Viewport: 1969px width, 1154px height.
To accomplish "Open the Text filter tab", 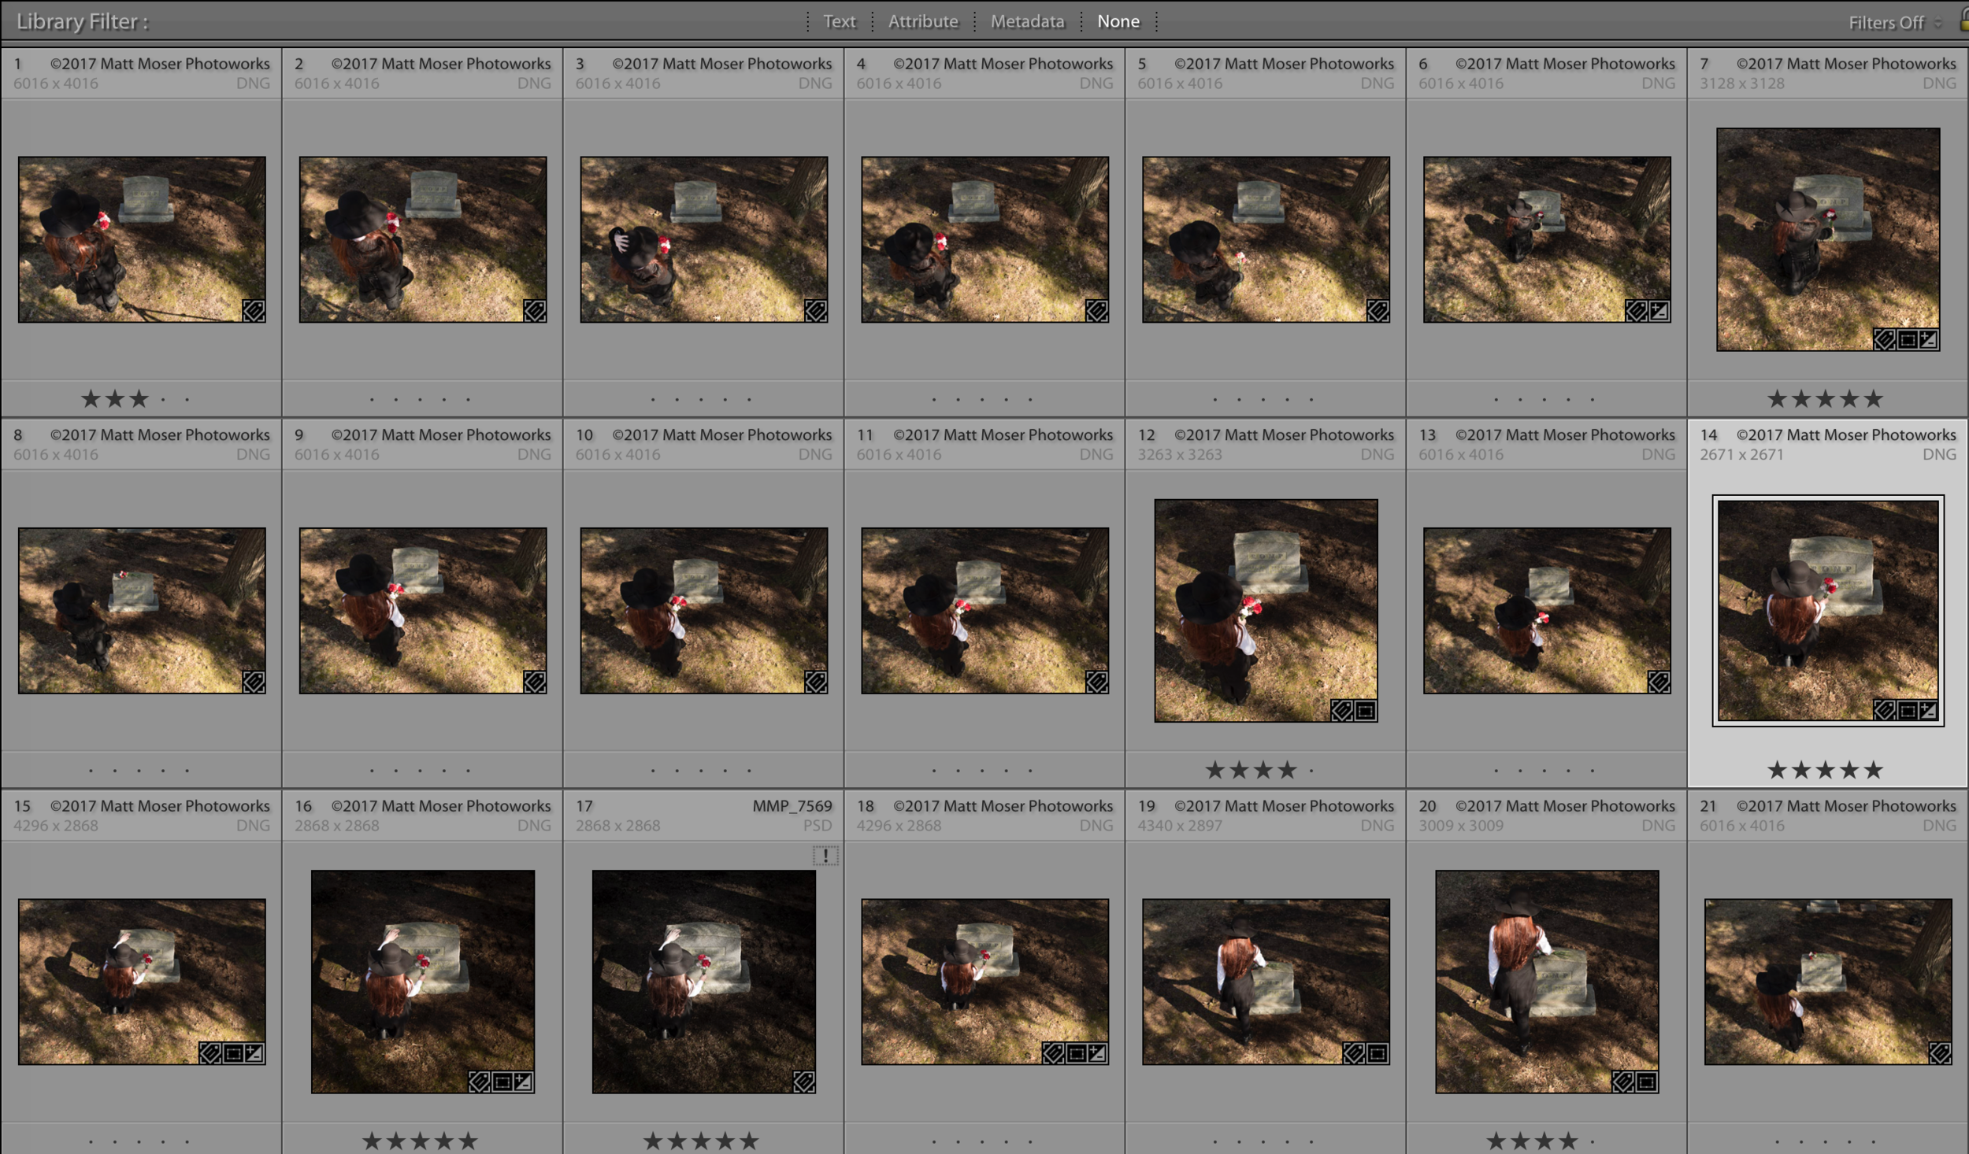I will (839, 21).
